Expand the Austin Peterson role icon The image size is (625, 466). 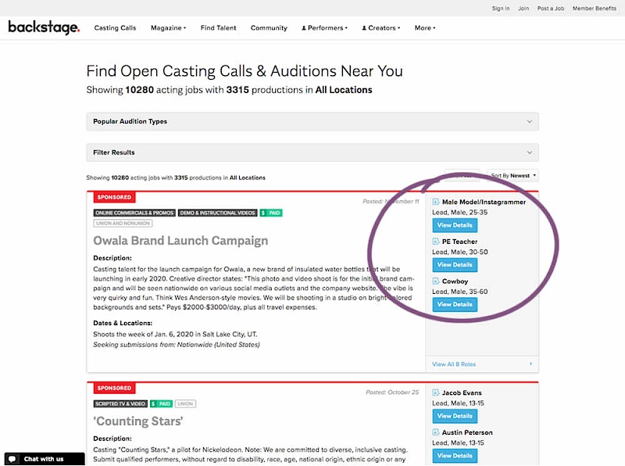pyautogui.click(x=436, y=432)
